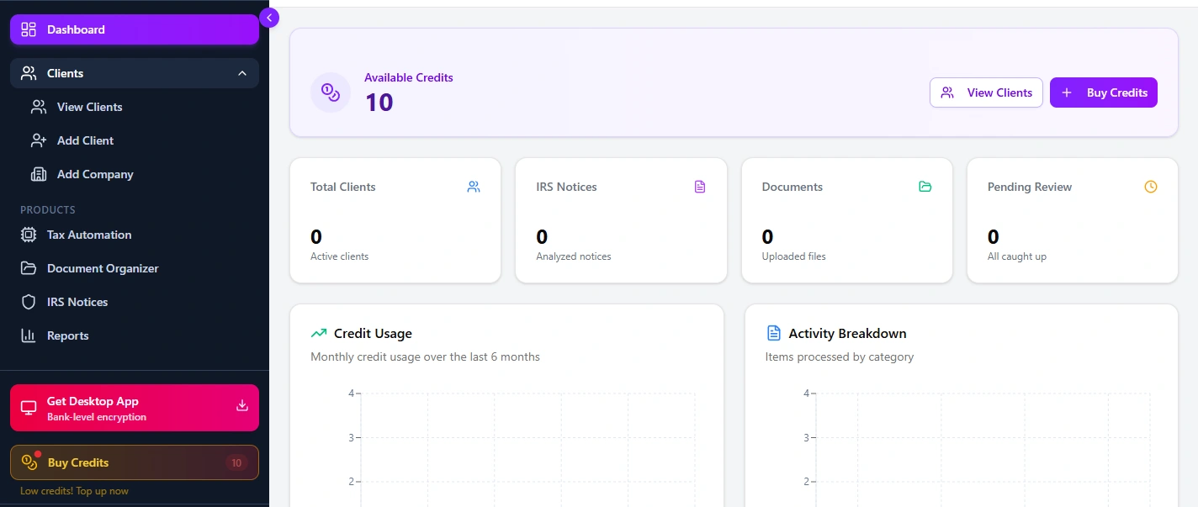This screenshot has height=507, width=1198.
Task: Click the download icon on Get Desktop App
Action: (x=242, y=406)
